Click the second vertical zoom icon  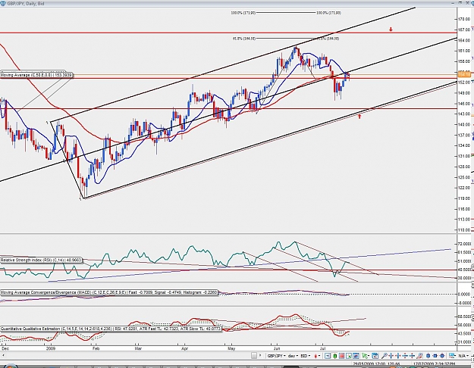pyautogui.click(x=412, y=356)
